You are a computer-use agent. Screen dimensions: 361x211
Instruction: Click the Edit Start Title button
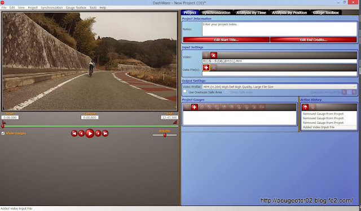[226, 40]
